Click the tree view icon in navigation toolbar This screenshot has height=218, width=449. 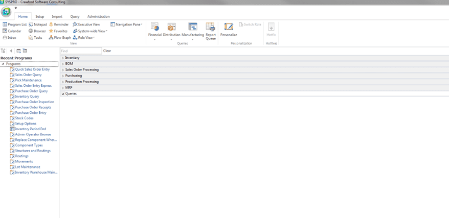[x=3, y=51]
